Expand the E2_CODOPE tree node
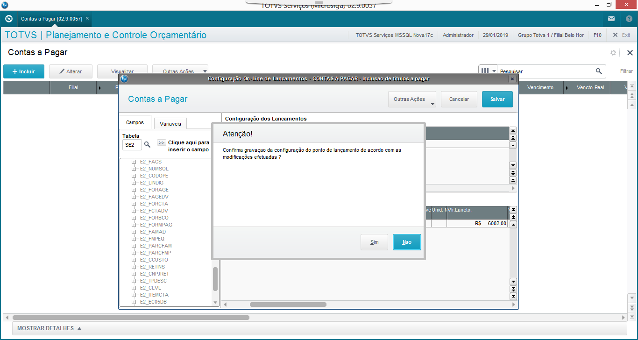 [134, 176]
